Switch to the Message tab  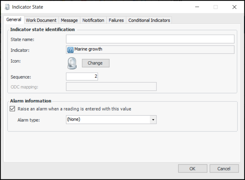coord(69,20)
